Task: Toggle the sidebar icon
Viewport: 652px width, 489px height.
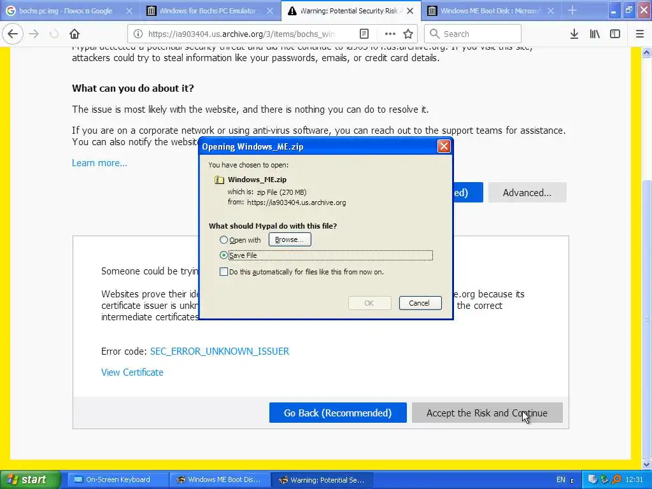Action: click(615, 34)
